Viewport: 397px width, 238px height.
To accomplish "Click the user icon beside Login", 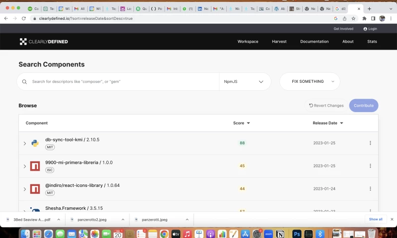I will point(365,29).
